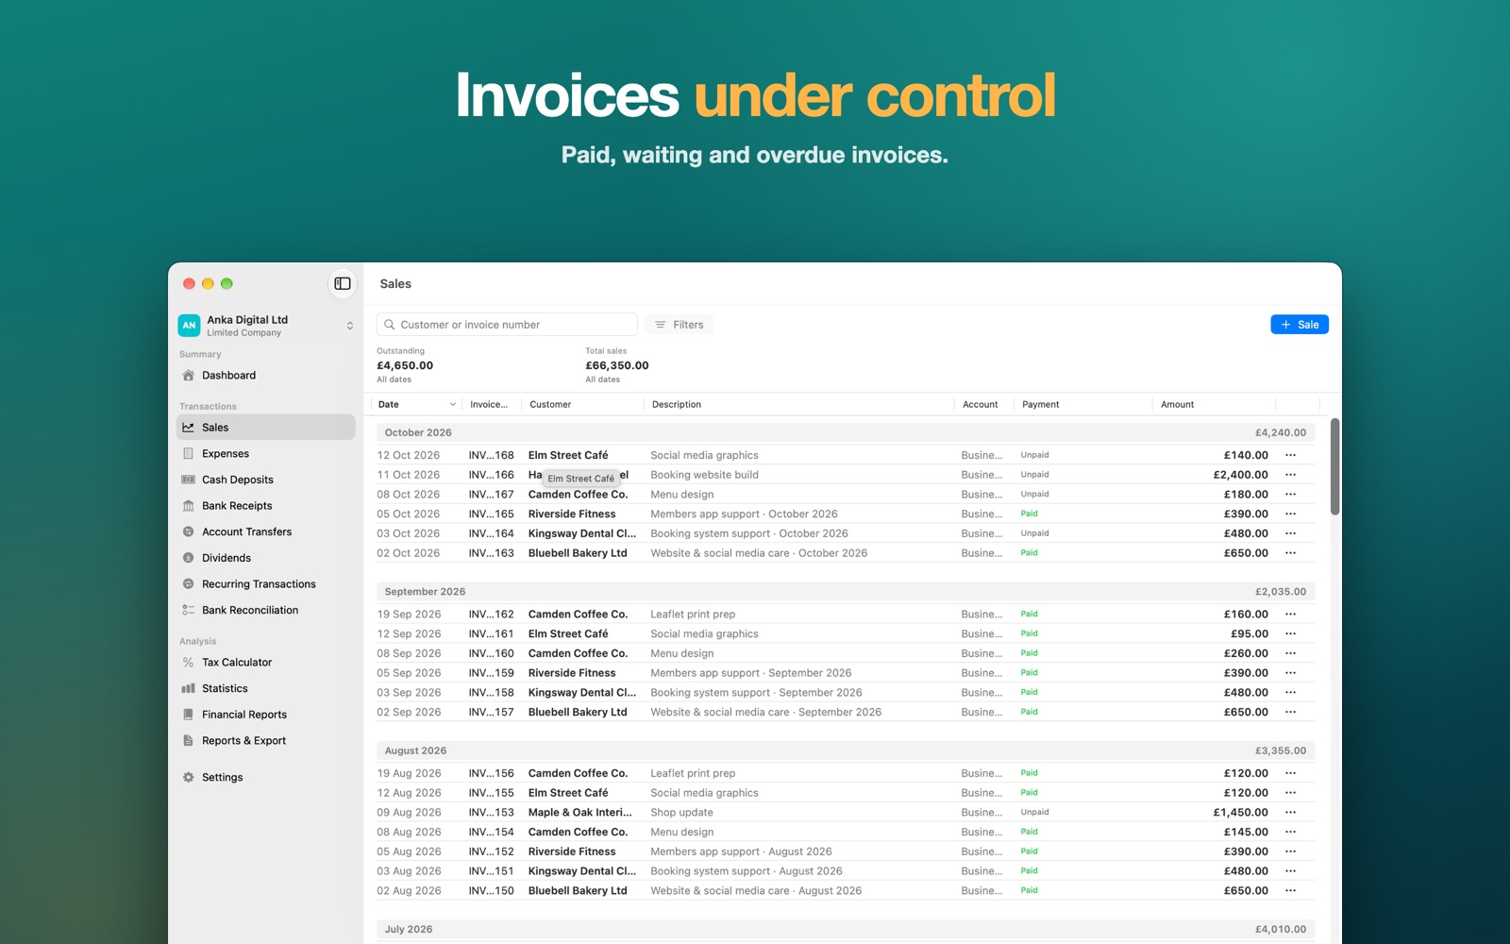View the Statistics section
The image size is (1510, 944).
[x=265, y=689]
